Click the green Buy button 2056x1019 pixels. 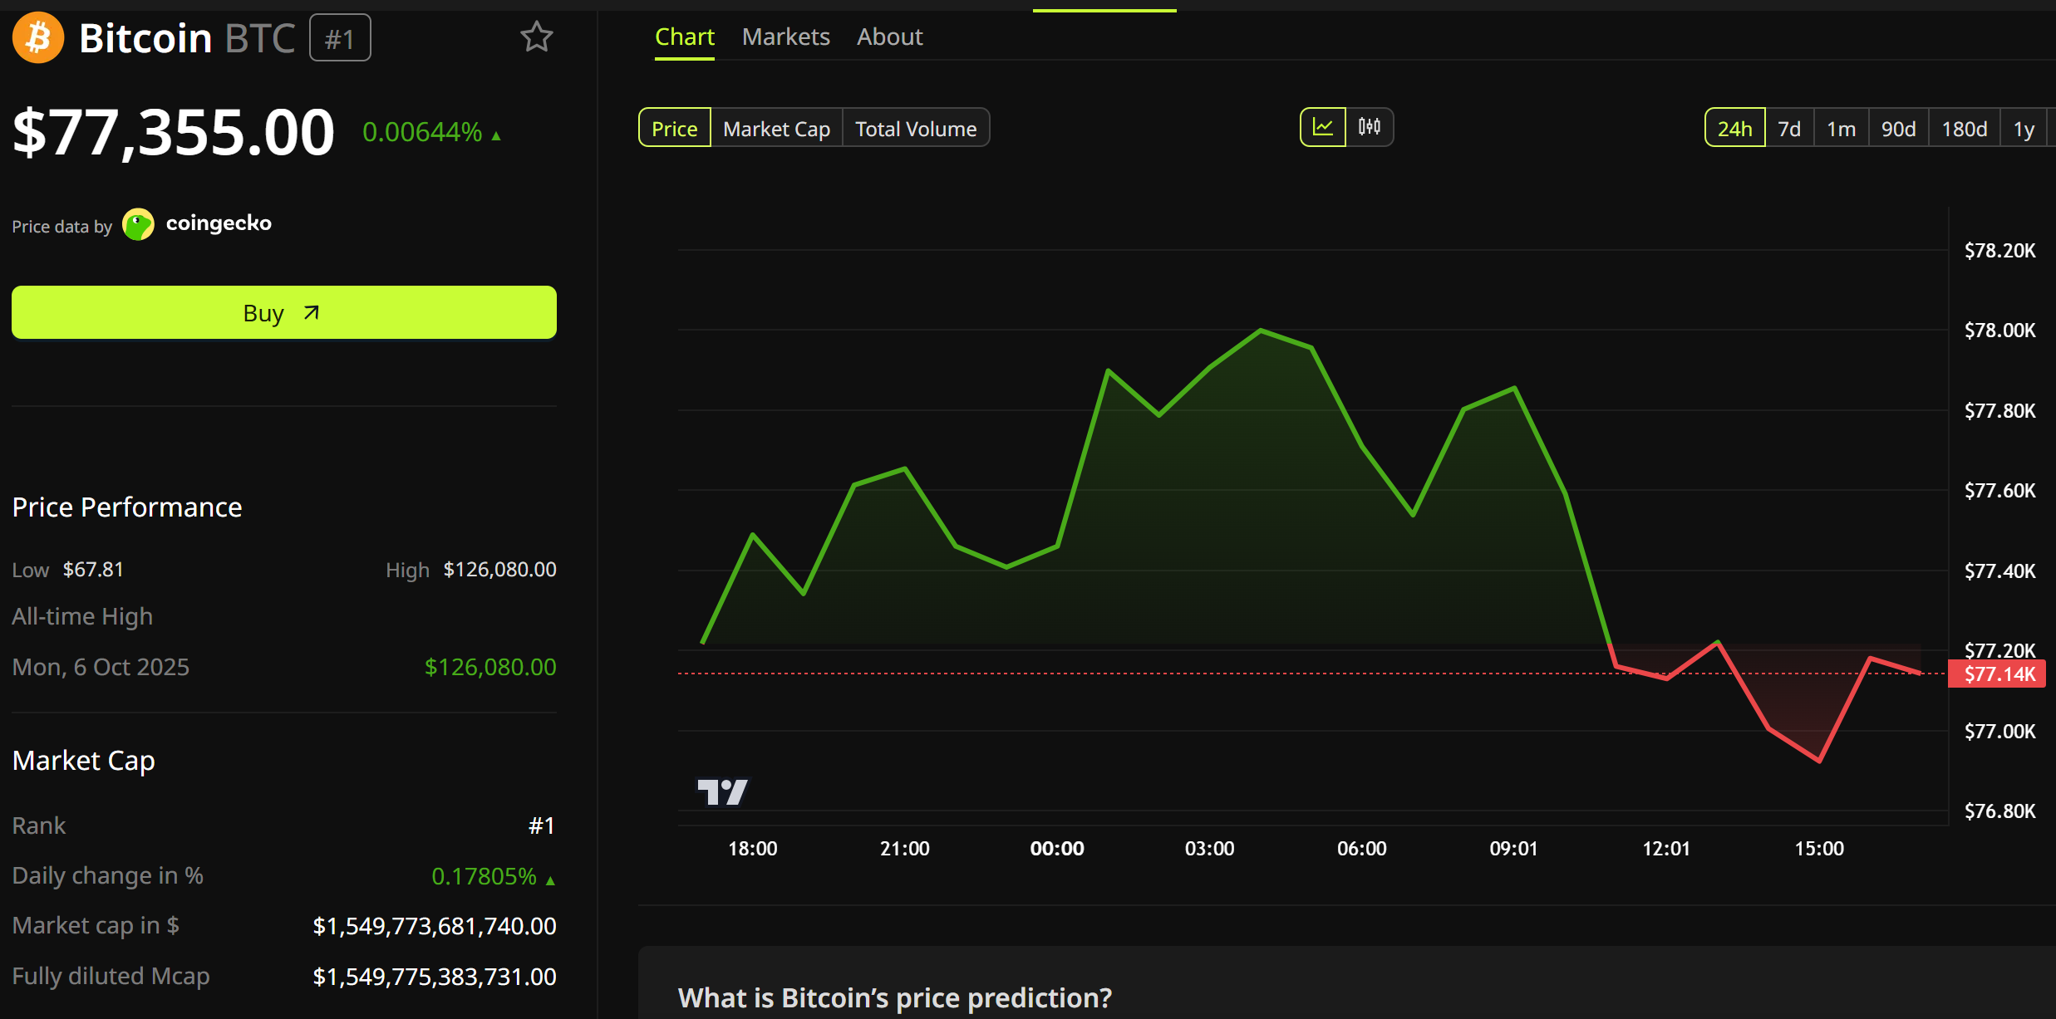(284, 312)
